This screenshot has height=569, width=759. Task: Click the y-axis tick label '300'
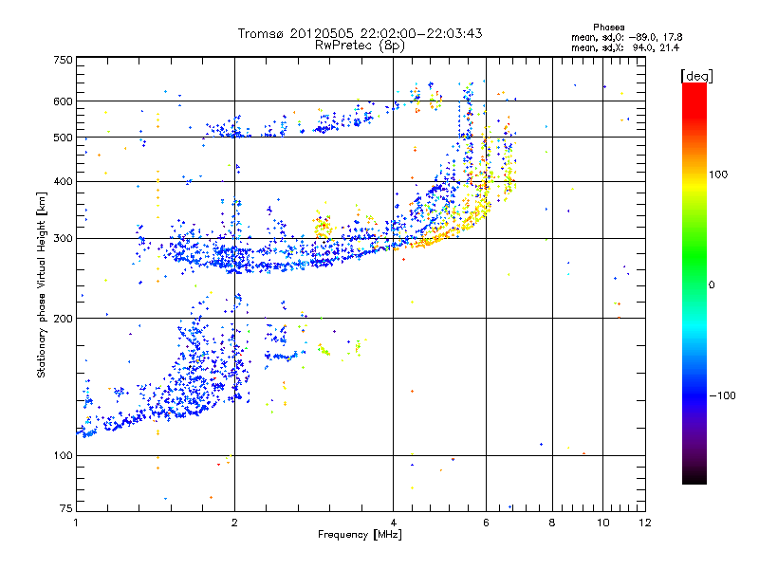[x=63, y=239]
